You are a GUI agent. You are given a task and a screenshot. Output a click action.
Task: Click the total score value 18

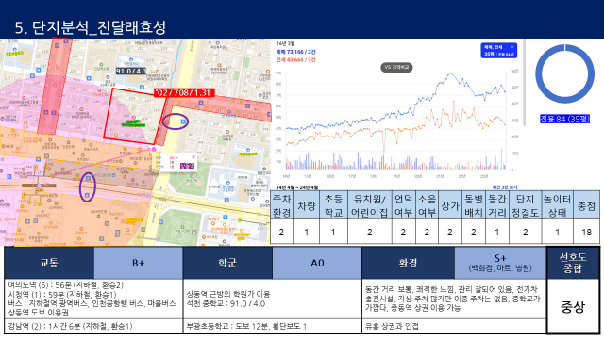click(586, 233)
